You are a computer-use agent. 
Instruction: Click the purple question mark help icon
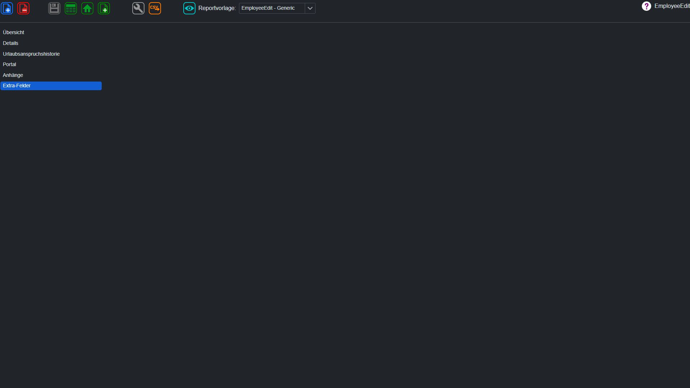[647, 6]
